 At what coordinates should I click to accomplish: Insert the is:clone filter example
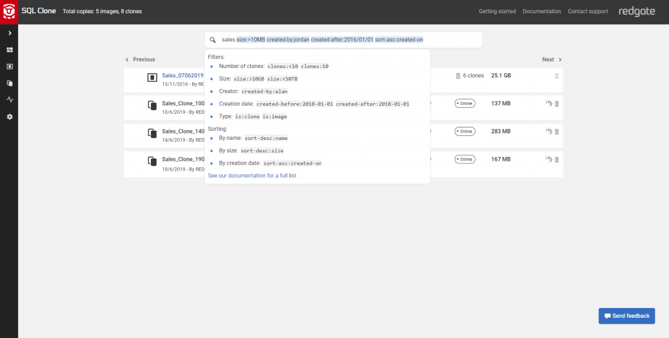pyautogui.click(x=248, y=116)
